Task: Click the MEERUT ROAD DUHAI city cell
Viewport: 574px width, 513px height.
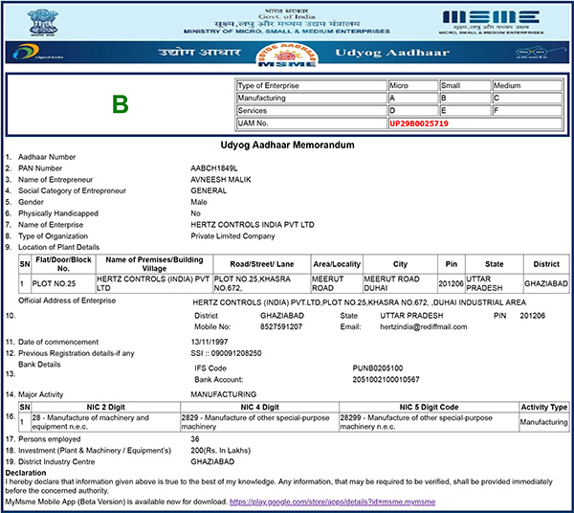Action: click(x=400, y=283)
